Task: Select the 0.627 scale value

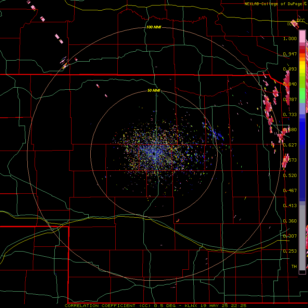Action: [x=290, y=145]
